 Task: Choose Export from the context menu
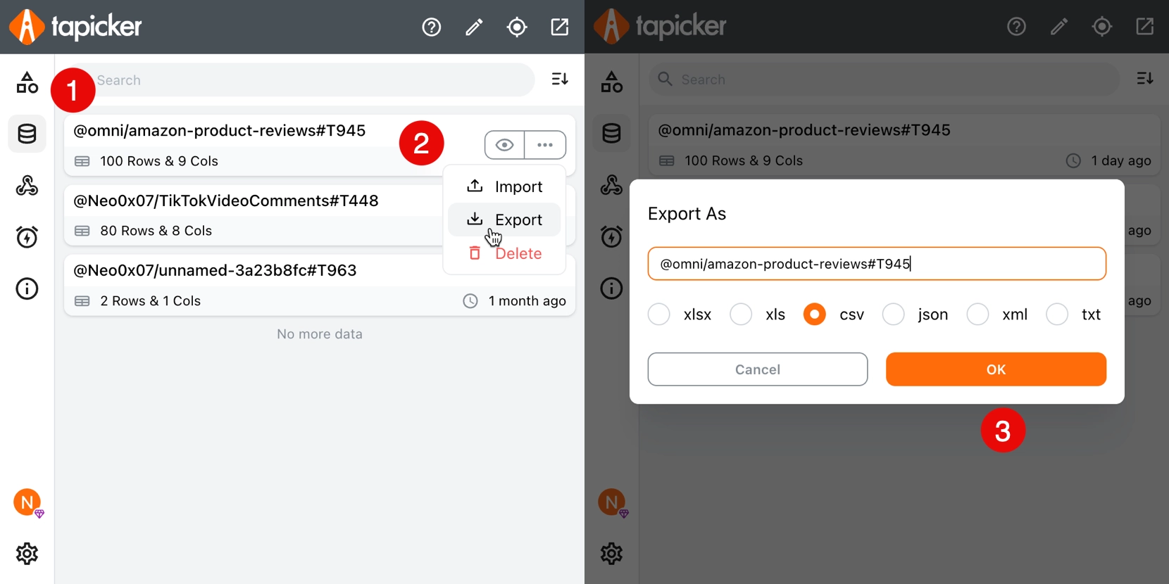coord(505,220)
